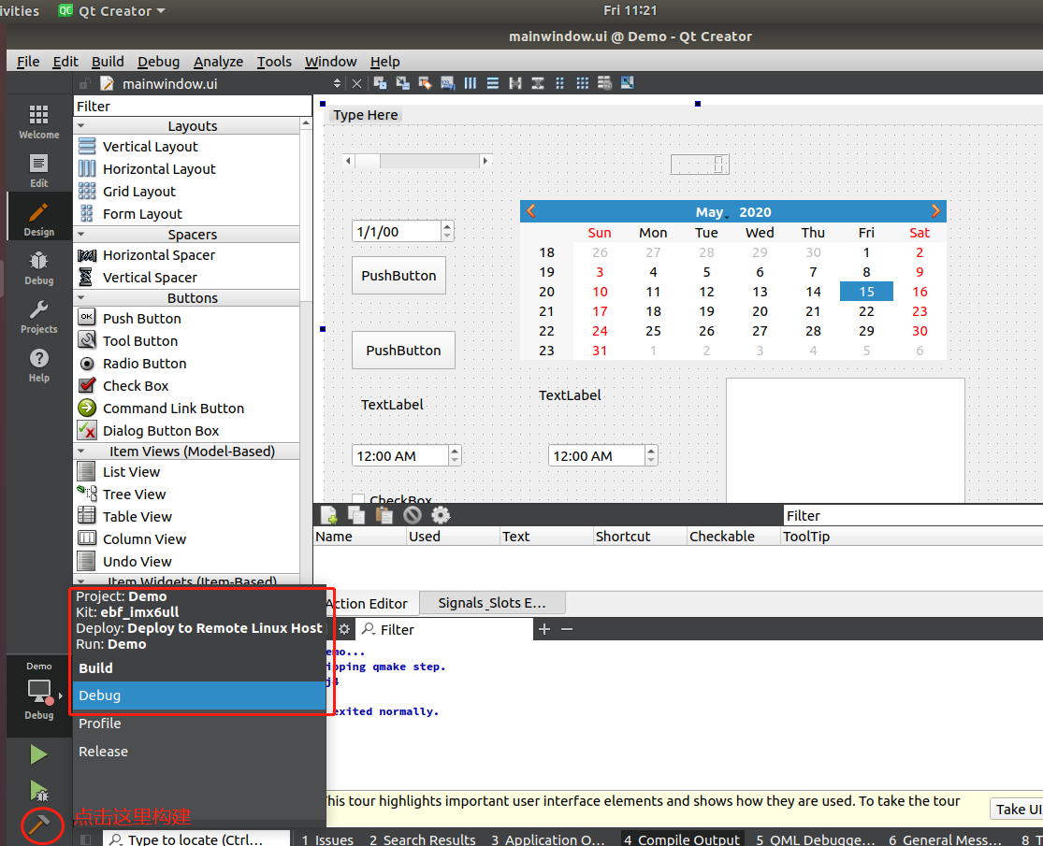Increase the 1/1/00 date spin arrow

(x=447, y=226)
